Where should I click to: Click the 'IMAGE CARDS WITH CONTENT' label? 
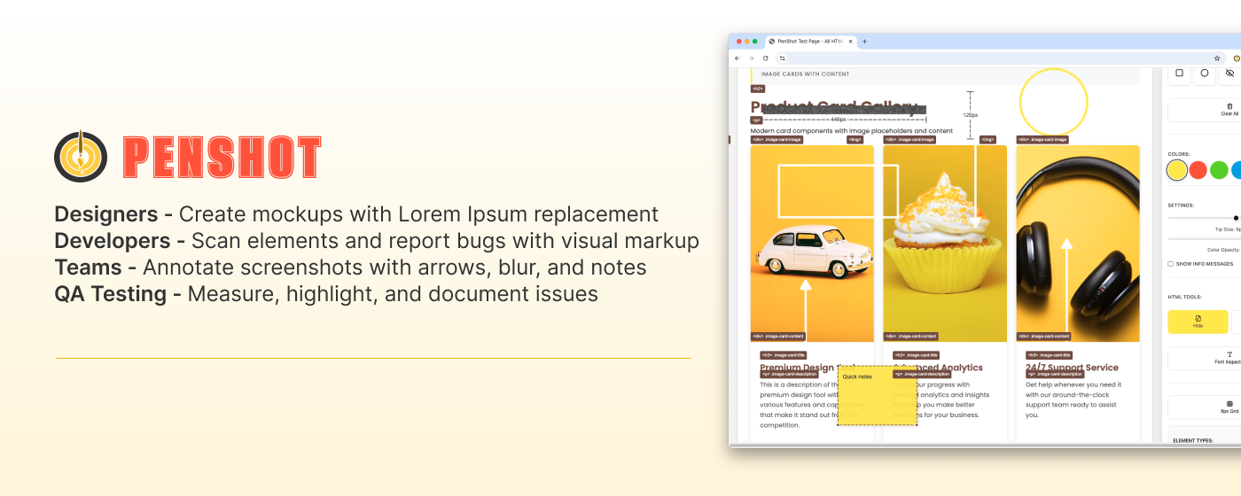coord(805,74)
